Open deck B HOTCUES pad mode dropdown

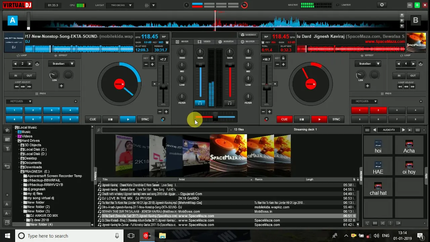pos(364,101)
